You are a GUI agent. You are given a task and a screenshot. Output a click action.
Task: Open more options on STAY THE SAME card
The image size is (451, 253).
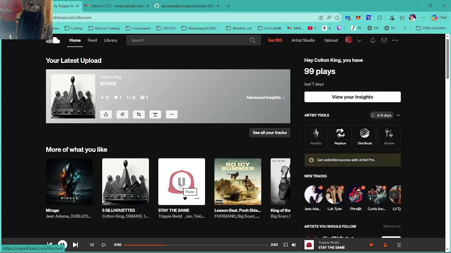tap(197, 199)
